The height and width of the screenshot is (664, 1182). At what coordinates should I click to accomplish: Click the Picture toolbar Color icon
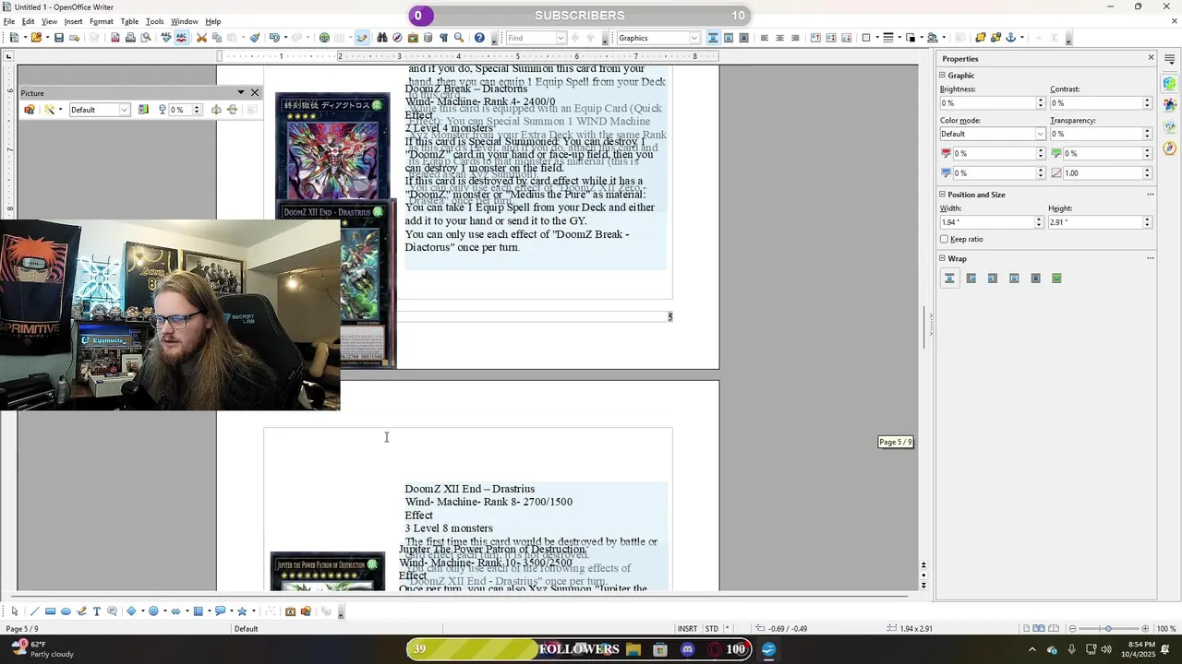tap(143, 110)
